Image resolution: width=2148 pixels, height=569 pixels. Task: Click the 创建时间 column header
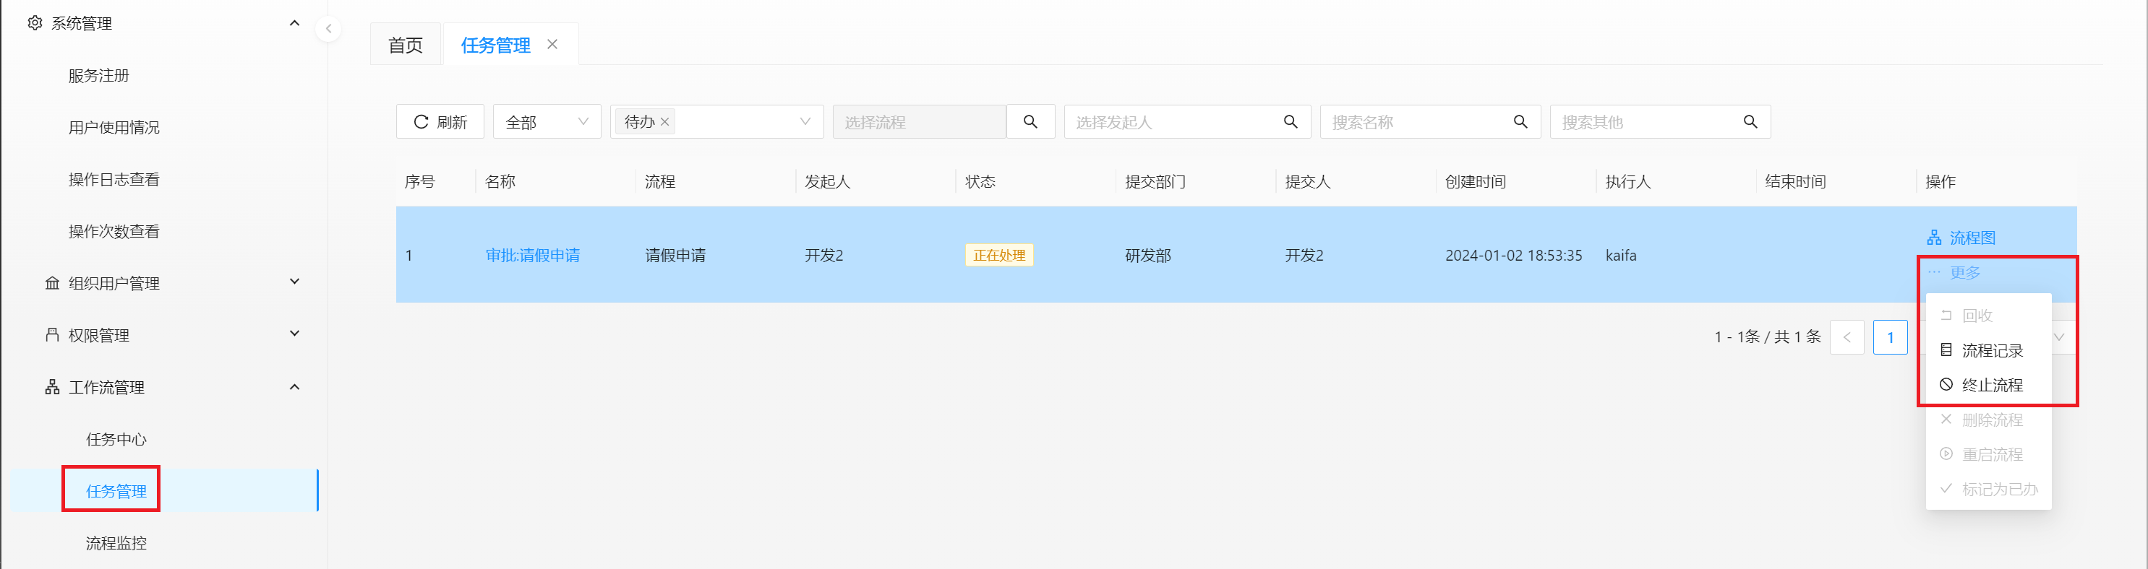click(x=1475, y=182)
